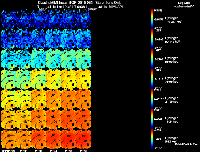The image size is (200, 152).
Task: Click the Hydrogen 90-149 keV image at 23:32
Action: [x=24, y=39]
